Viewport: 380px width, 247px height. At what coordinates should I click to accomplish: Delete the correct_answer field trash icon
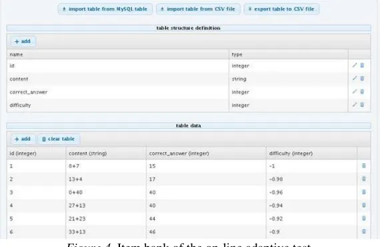(362, 91)
